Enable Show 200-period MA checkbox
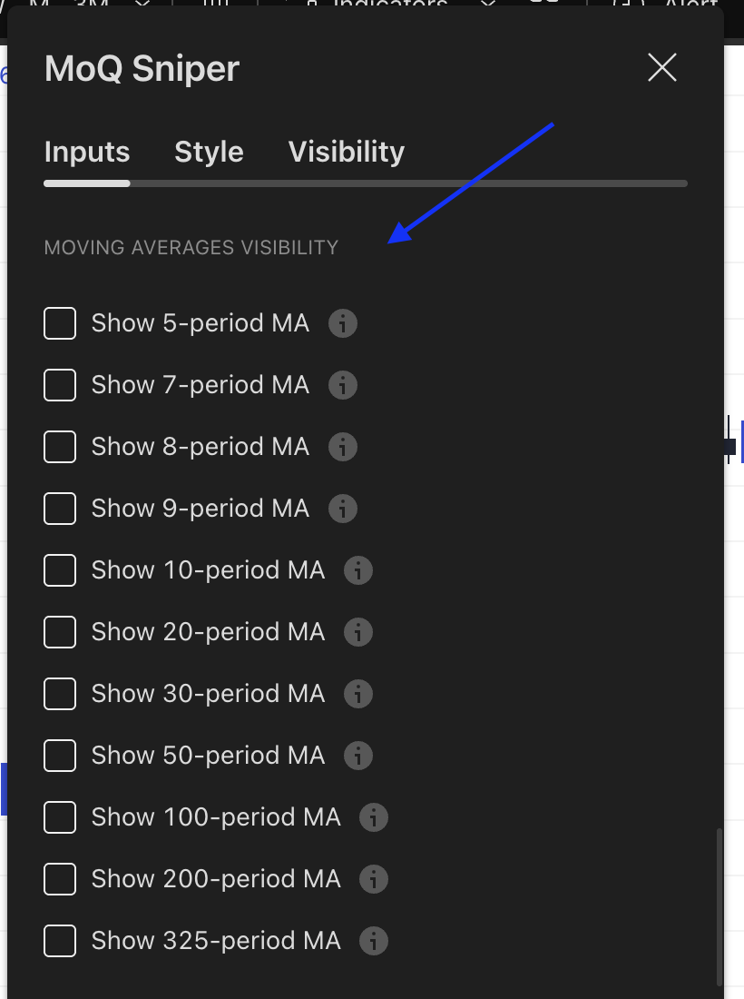Viewport: 744px width, 999px height. 60,879
